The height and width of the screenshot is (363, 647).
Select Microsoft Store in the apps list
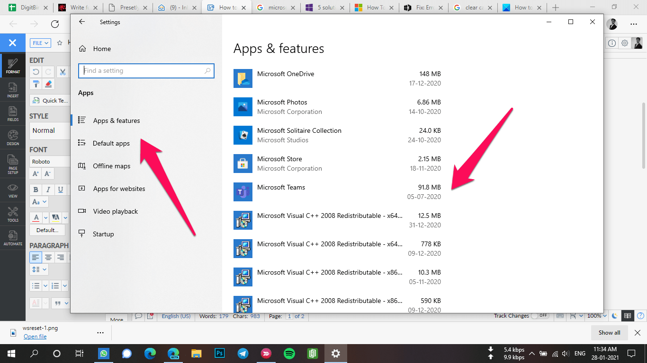[337, 164]
